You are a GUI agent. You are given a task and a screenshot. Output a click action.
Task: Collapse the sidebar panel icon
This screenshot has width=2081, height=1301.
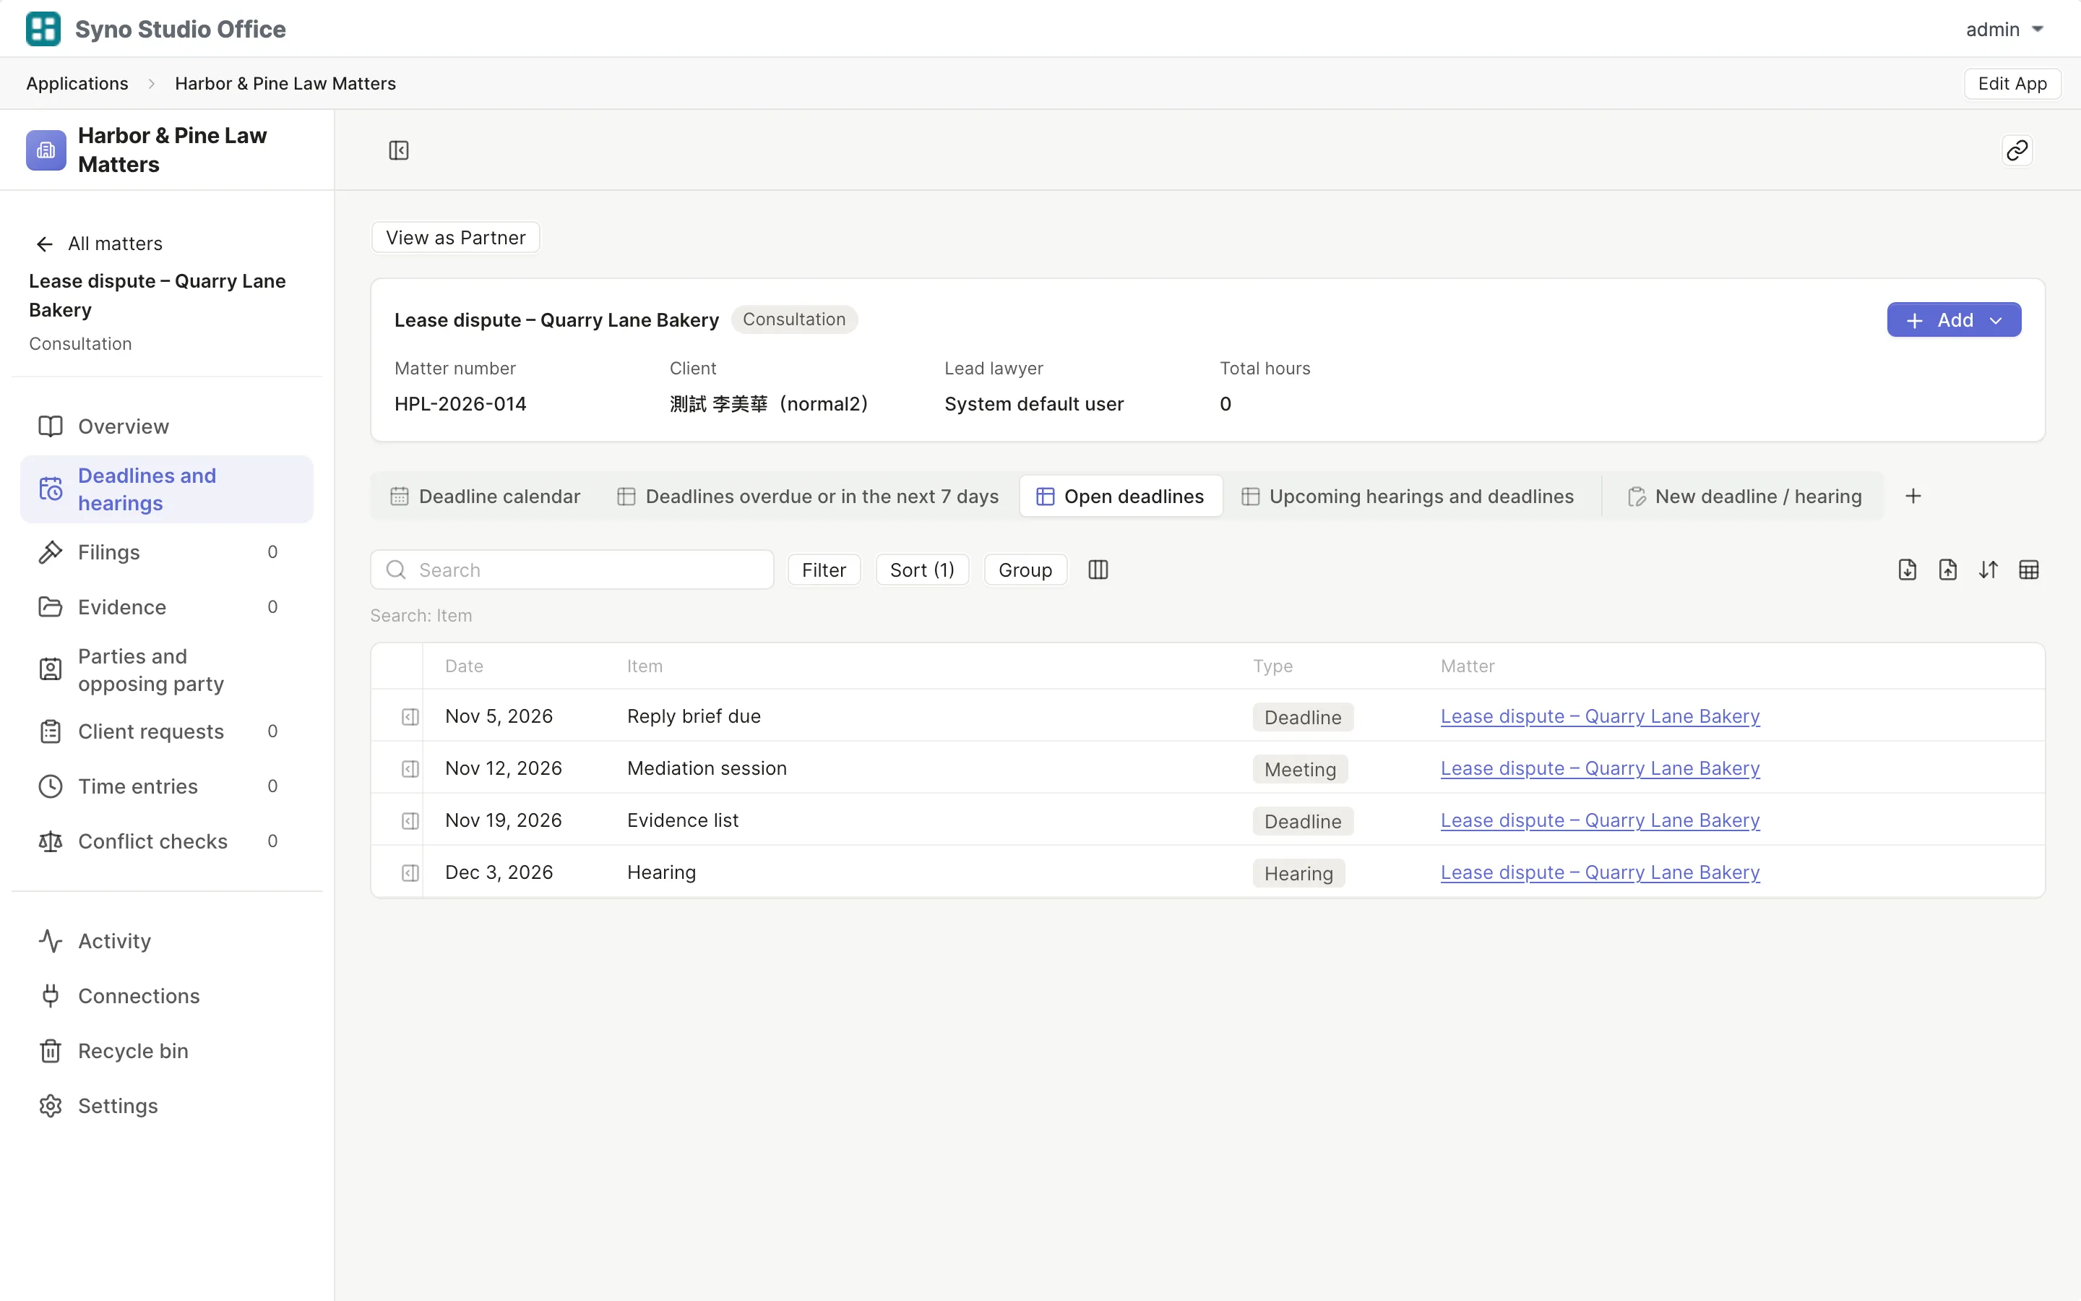pos(398,150)
